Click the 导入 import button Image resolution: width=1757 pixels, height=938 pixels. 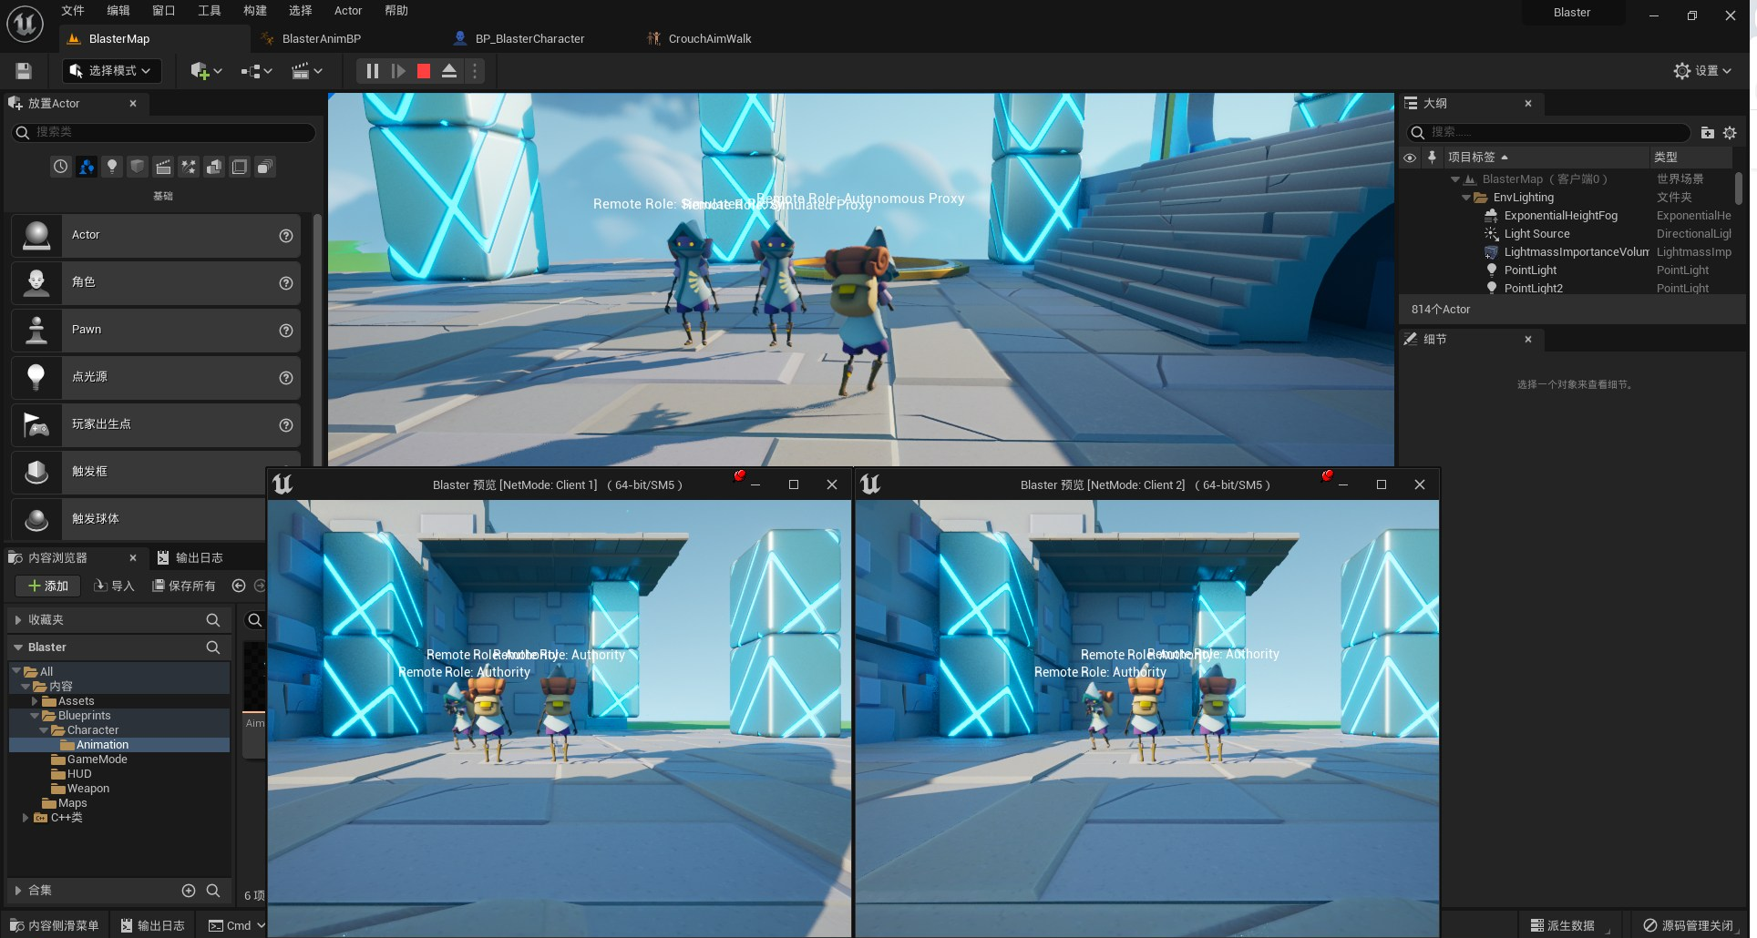[x=114, y=586]
